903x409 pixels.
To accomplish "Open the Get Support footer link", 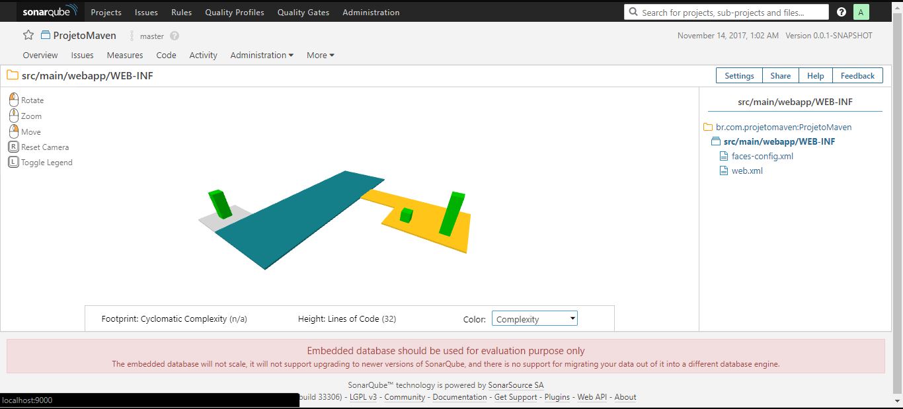I will point(516,397).
